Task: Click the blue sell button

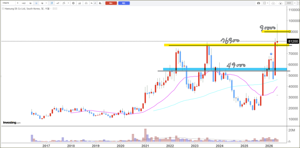Action: (x=124, y=3)
